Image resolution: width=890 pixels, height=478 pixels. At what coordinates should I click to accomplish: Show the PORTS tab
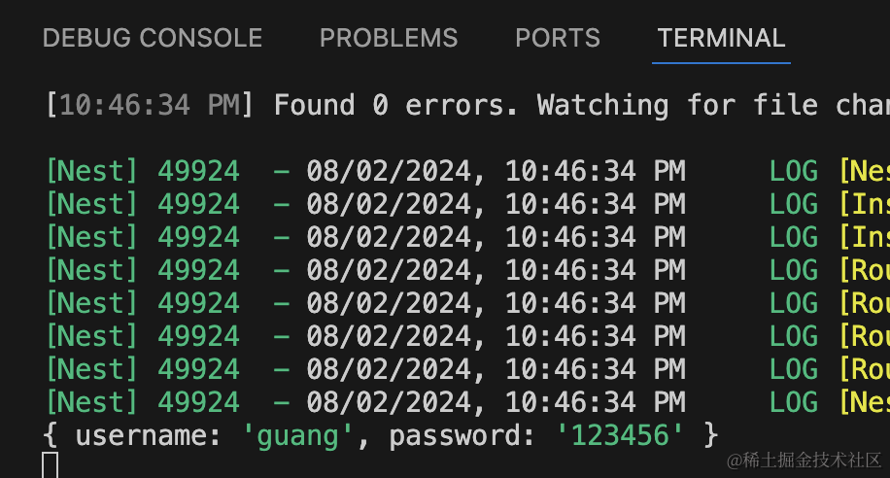(x=558, y=38)
